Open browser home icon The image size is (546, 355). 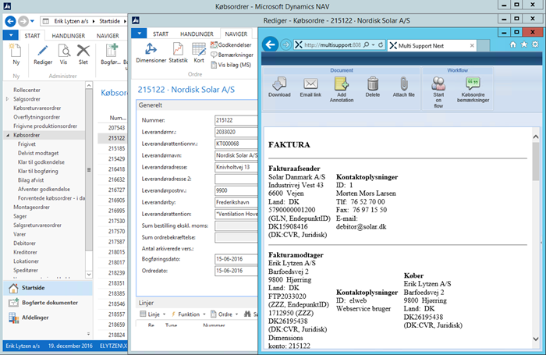click(512, 44)
